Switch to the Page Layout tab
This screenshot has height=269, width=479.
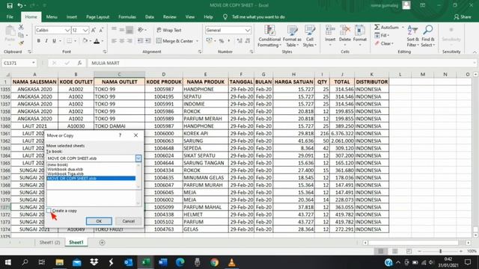coord(98,17)
